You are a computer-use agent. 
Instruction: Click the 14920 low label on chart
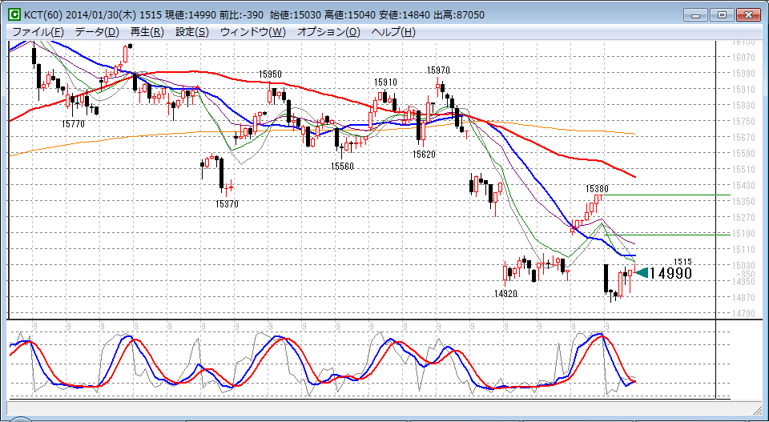pos(506,293)
